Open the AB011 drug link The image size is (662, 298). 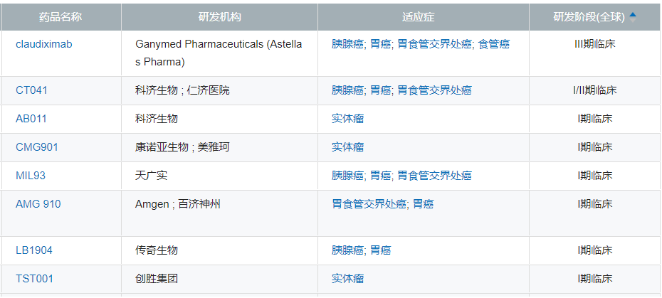click(x=31, y=119)
